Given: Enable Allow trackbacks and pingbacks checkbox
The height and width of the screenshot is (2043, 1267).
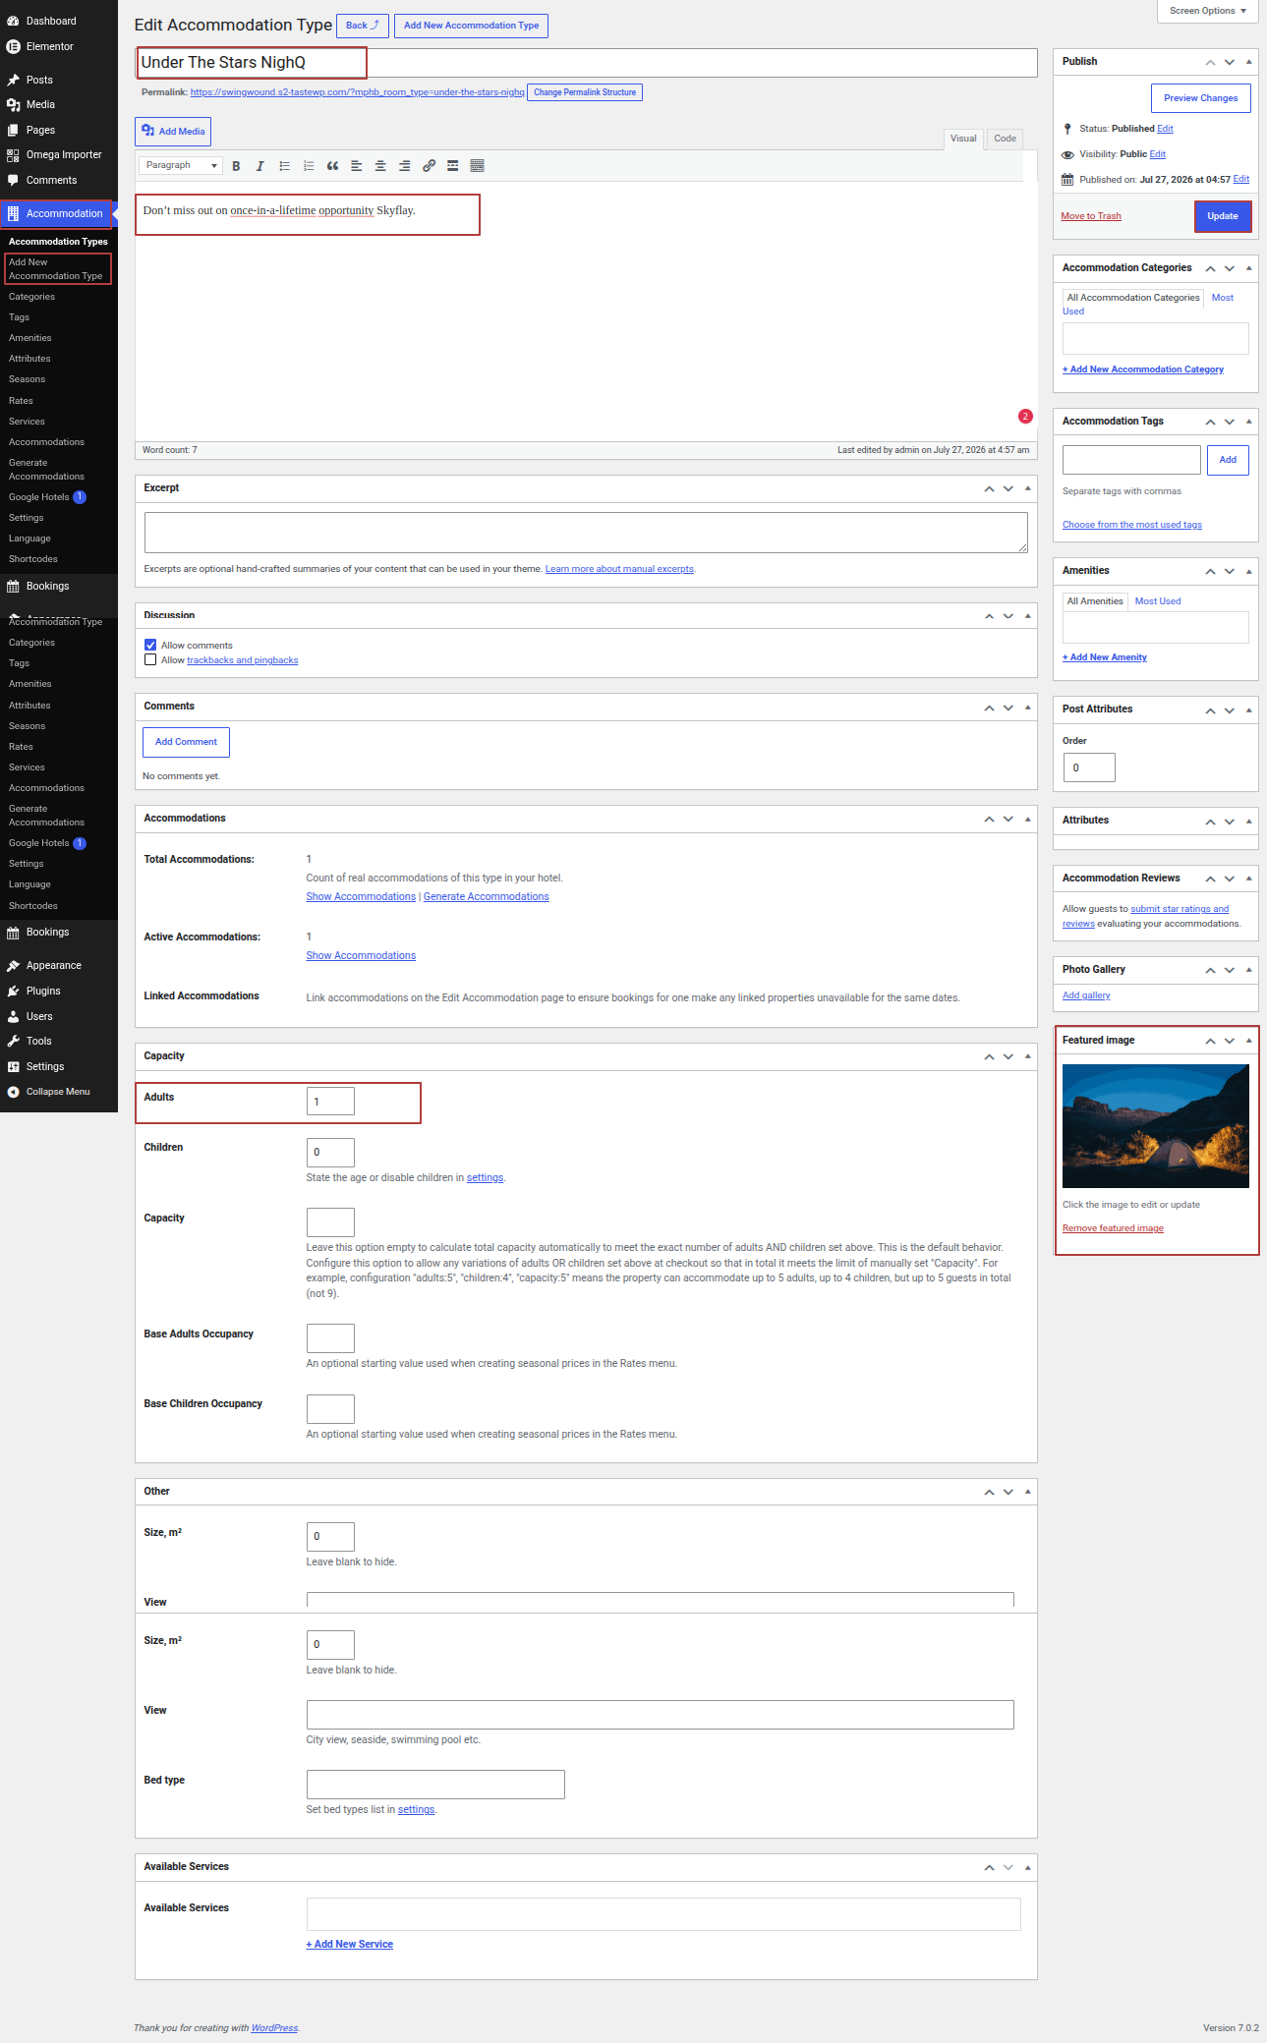Looking at the screenshot, I should click(x=150, y=660).
